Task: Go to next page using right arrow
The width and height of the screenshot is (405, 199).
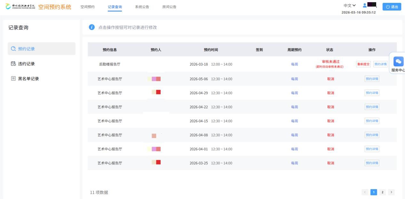Action: tap(391, 192)
